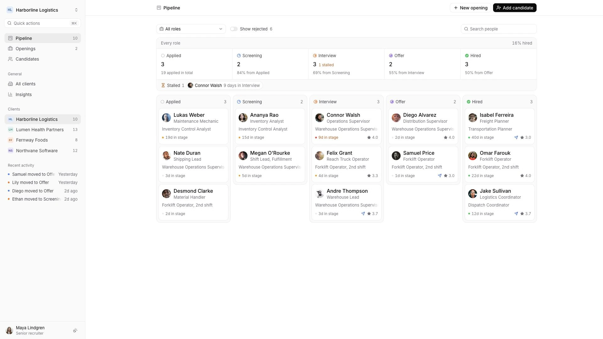This screenshot has height=339, width=603.
Task: Open the Diego moved to Offer activity entry
Action: [x=42, y=191]
